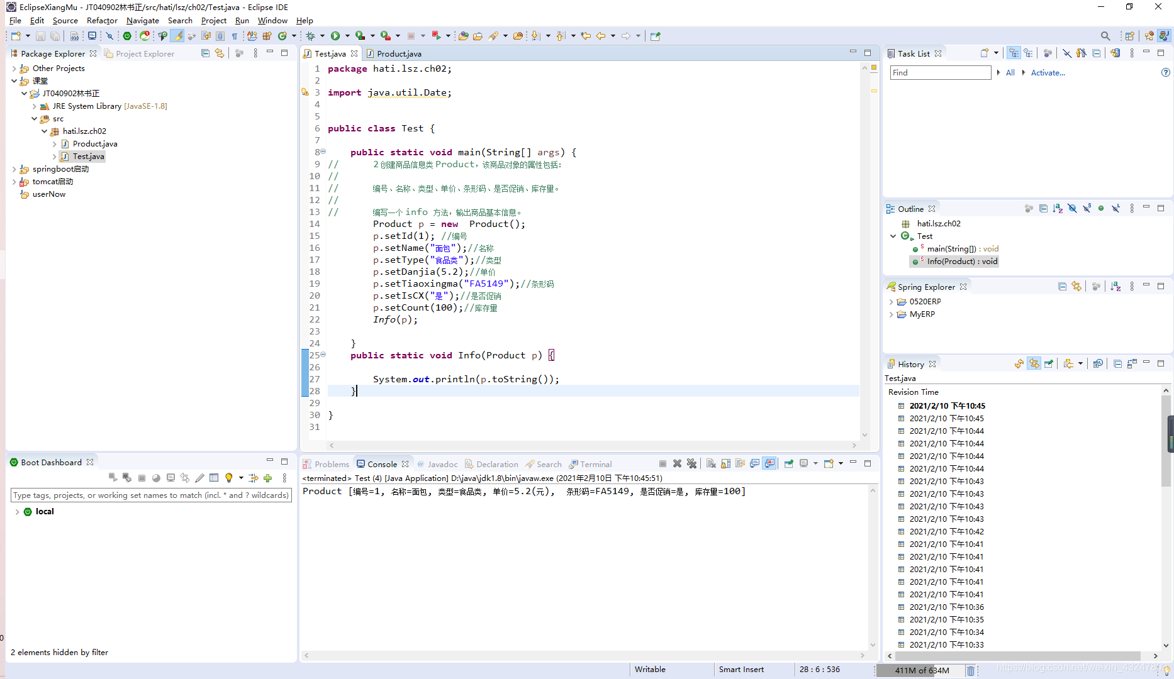Click the Activate... link in Task List
The image size is (1174, 679).
[1048, 73]
